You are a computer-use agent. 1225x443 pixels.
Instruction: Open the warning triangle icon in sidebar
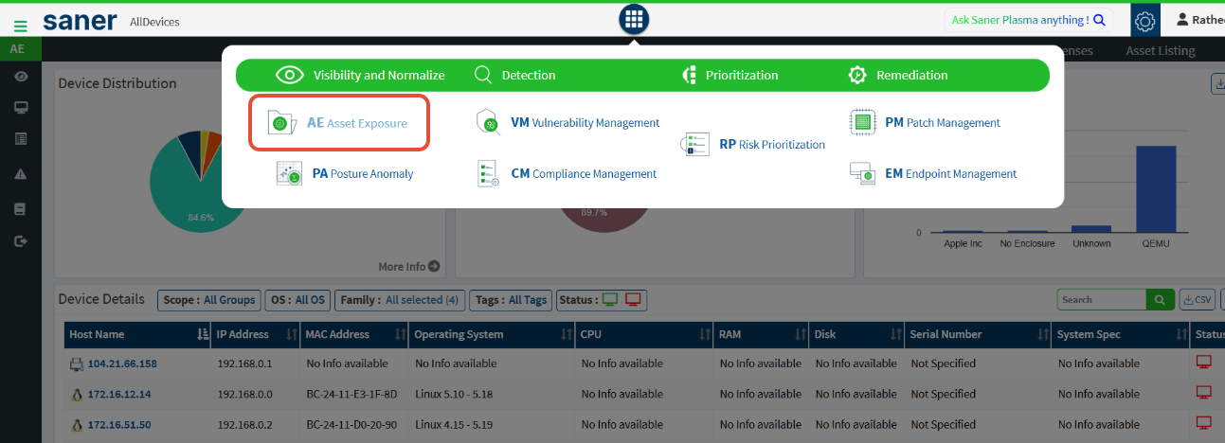coord(20,174)
